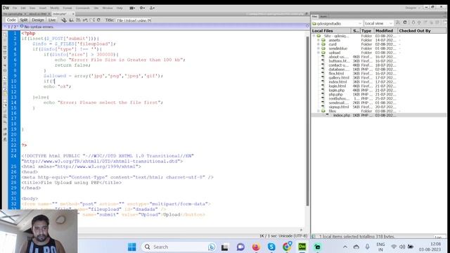450x253 pixels.
Task: Open the gdesignstudio site dropdown
Action: click(x=337, y=23)
